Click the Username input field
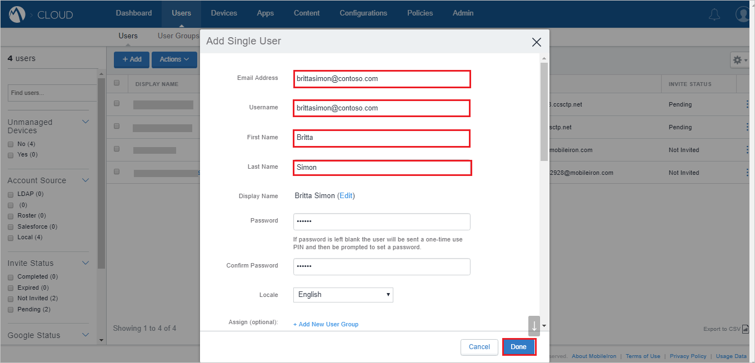 (382, 108)
